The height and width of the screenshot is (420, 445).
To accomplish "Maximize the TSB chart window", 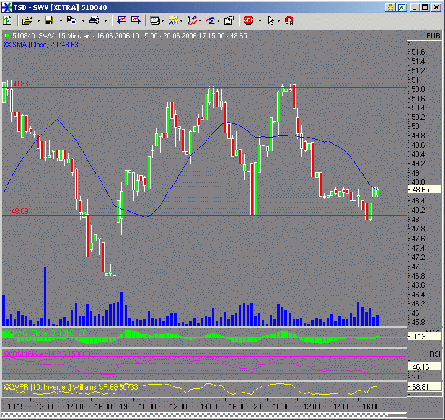I will click(425, 7).
